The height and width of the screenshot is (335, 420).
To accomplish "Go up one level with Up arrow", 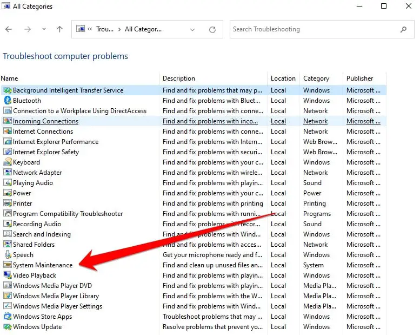I will click(x=60, y=29).
